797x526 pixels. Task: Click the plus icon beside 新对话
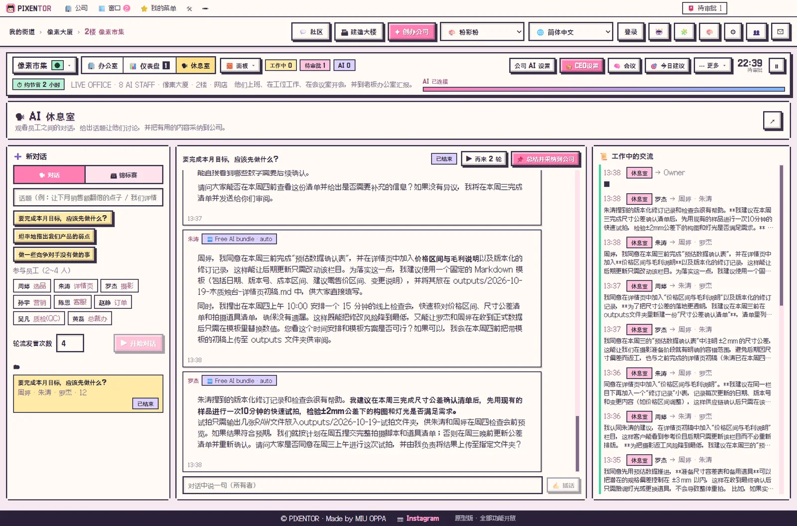[x=18, y=156]
